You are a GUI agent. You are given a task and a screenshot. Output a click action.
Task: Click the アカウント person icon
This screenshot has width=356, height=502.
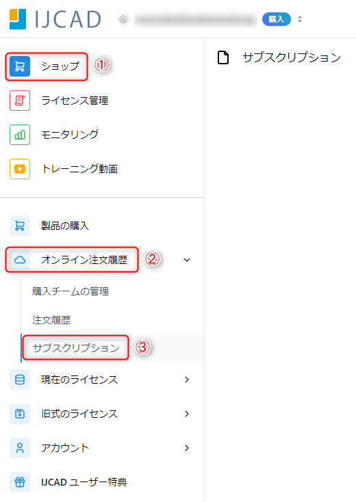coord(20,448)
